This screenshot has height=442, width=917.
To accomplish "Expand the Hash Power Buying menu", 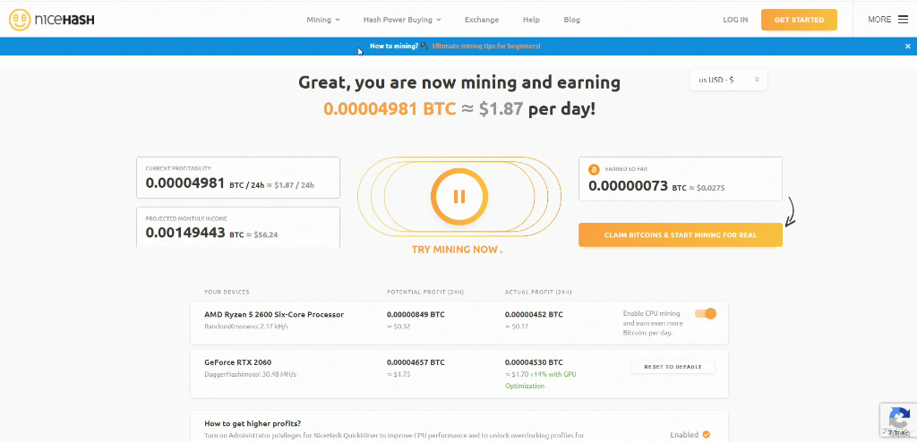I will click(402, 20).
